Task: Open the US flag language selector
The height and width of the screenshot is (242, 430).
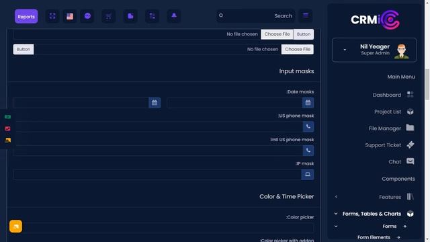Action: pyautogui.click(x=70, y=16)
